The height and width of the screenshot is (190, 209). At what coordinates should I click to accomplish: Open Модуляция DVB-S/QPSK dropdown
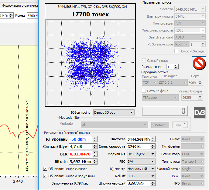point(141,154)
